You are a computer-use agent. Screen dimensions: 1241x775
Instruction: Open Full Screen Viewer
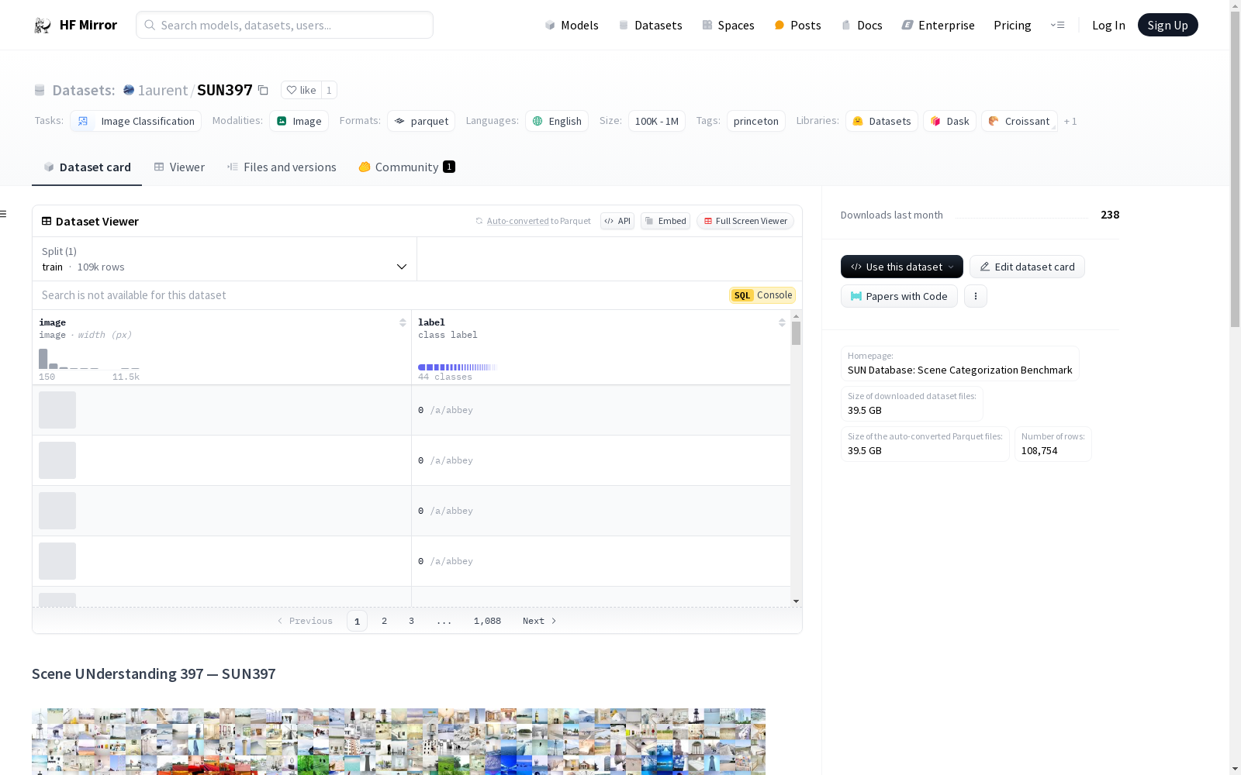pyautogui.click(x=745, y=221)
